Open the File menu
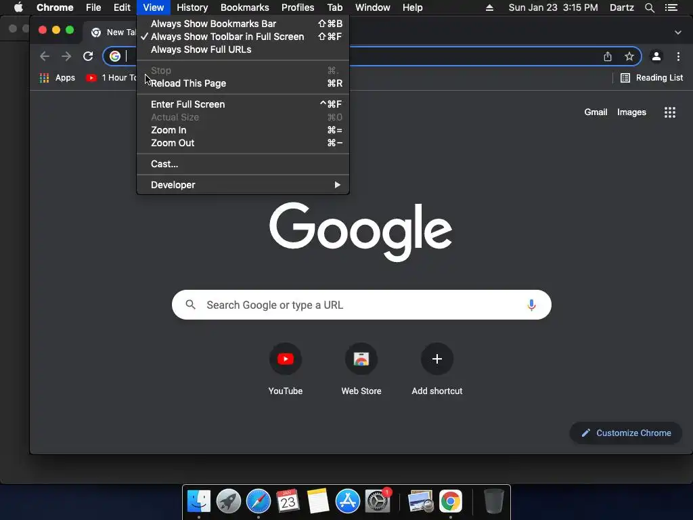This screenshot has width=693, height=520. point(93,7)
